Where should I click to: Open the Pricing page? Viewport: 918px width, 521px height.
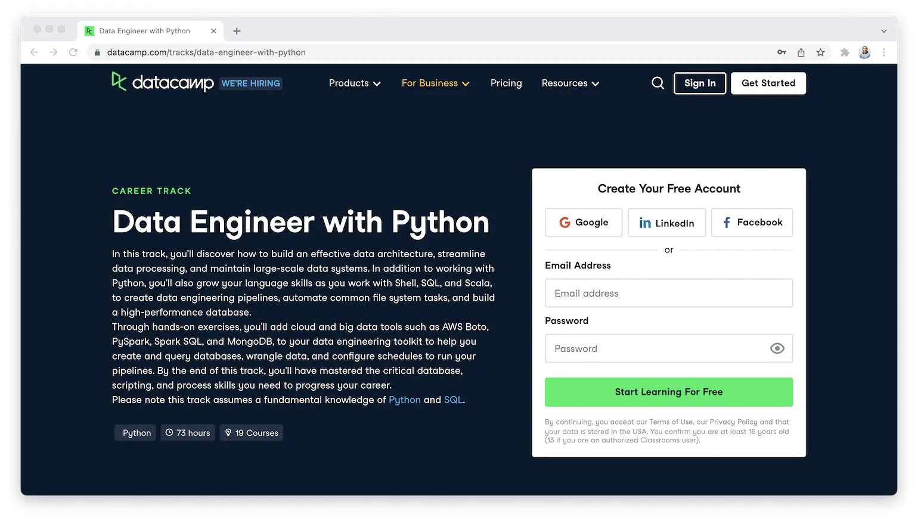[506, 83]
